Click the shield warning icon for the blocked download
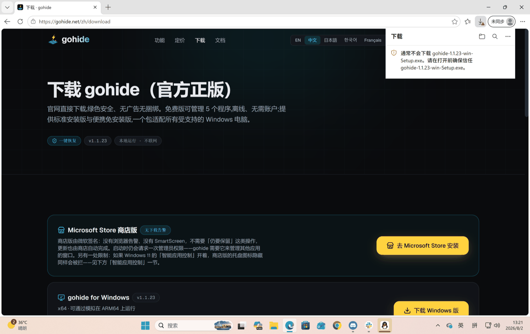The height and width of the screenshot is (334, 530). pyautogui.click(x=394, y=53)
